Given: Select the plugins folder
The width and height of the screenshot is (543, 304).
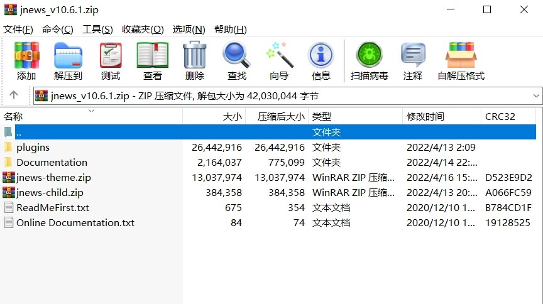Looking at the screenshot, I should tap(33, 148).
